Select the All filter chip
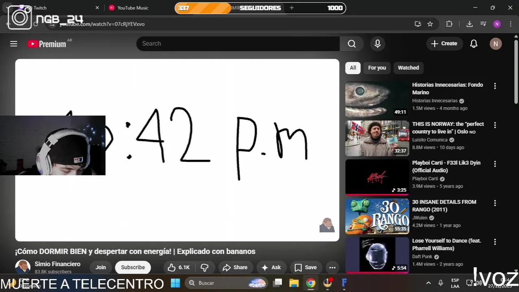 pyautogui.click(x=353, y=68)
